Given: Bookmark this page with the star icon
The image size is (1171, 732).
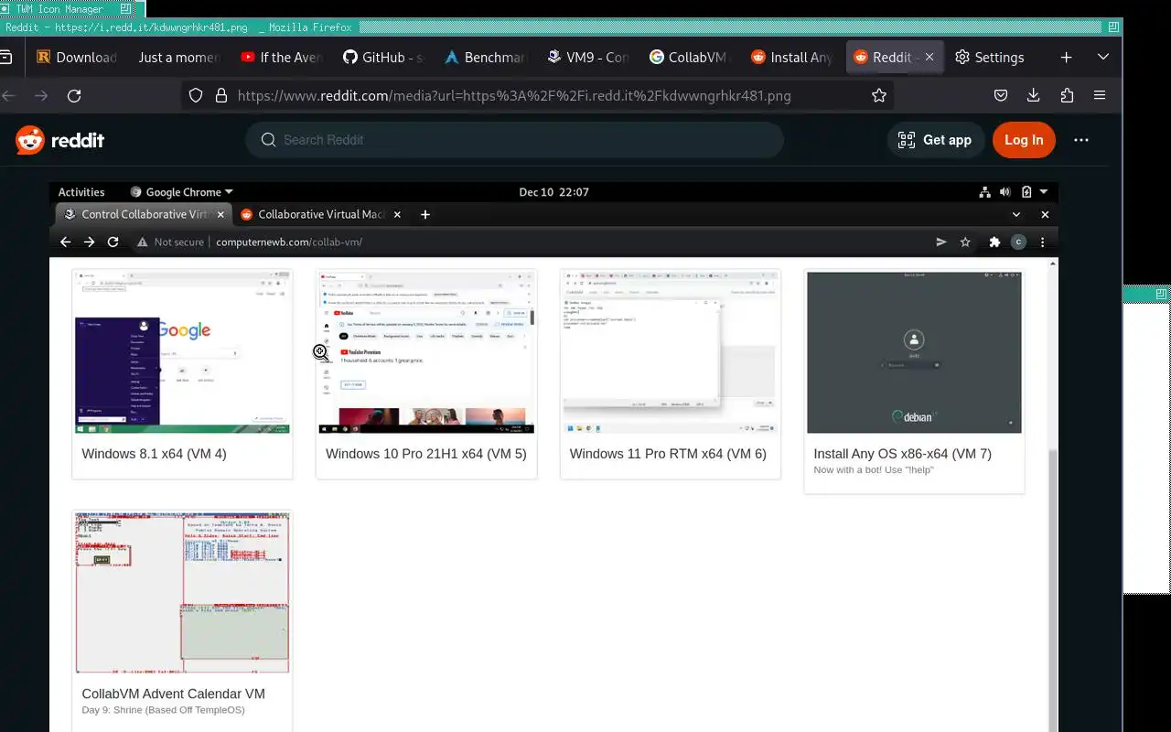Looking at the screenshot, I should (879, 95).
